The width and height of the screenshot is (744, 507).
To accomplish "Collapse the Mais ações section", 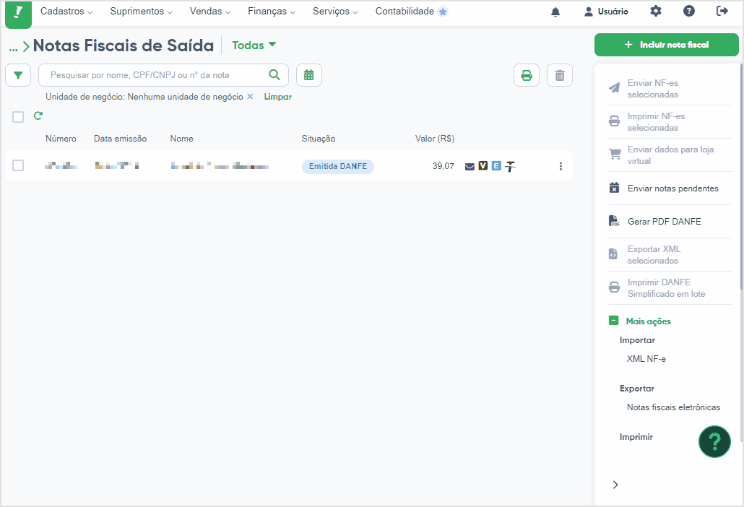I will click(639, 321).
